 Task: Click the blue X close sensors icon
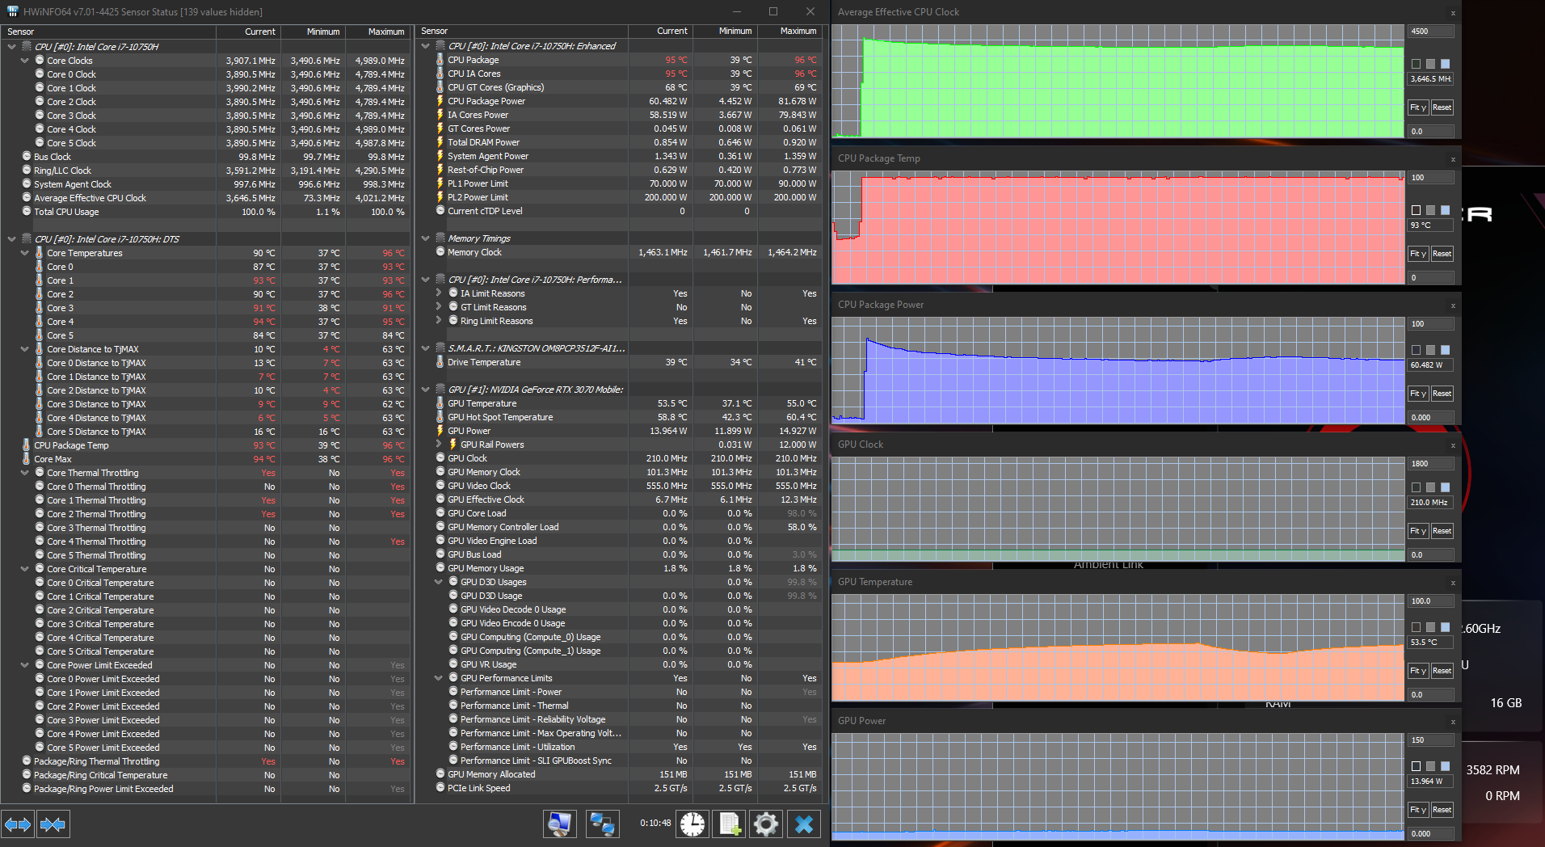tap(804, 824)
